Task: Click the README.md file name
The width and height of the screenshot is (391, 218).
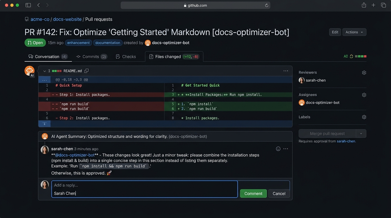Action: coord(73,71)
